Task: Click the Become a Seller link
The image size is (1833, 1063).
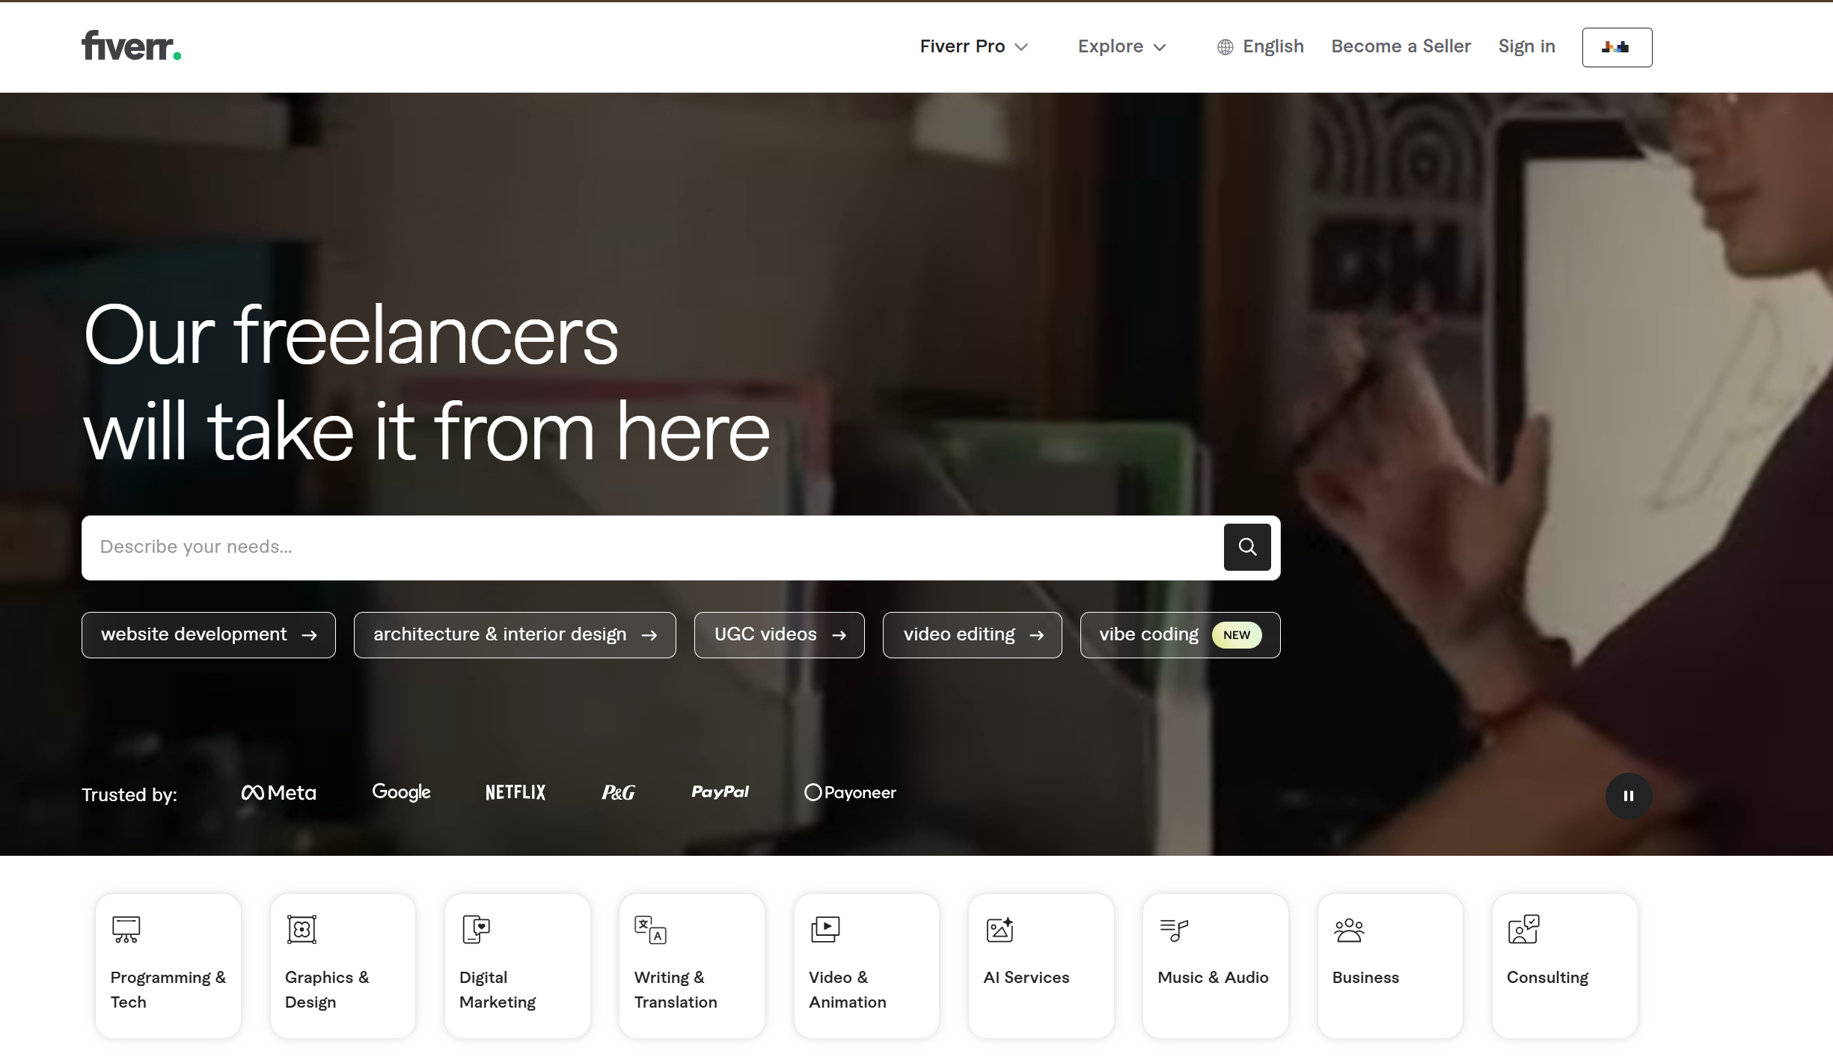Action: point(1401,46)
